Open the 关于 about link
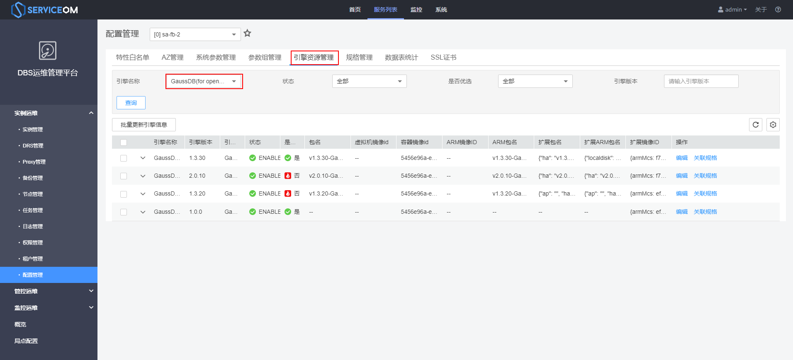This screenshot has width=793, height=360. 761,10
